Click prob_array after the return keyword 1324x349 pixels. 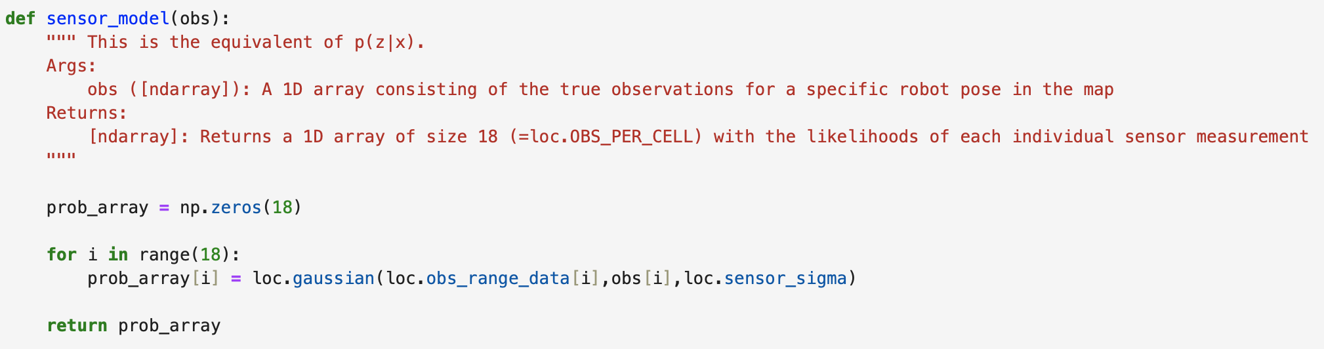tap(169, 326)
